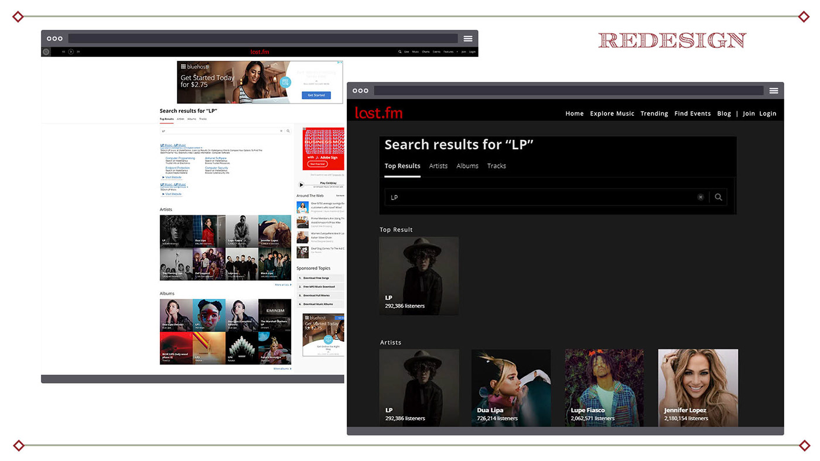Select Top Results tab in redesigned window
Screen dimensions: 820x461
click(x=402, y=166)
